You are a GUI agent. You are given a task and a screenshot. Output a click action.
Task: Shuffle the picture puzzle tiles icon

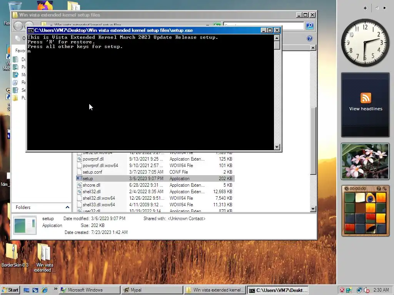coord(384,189)
